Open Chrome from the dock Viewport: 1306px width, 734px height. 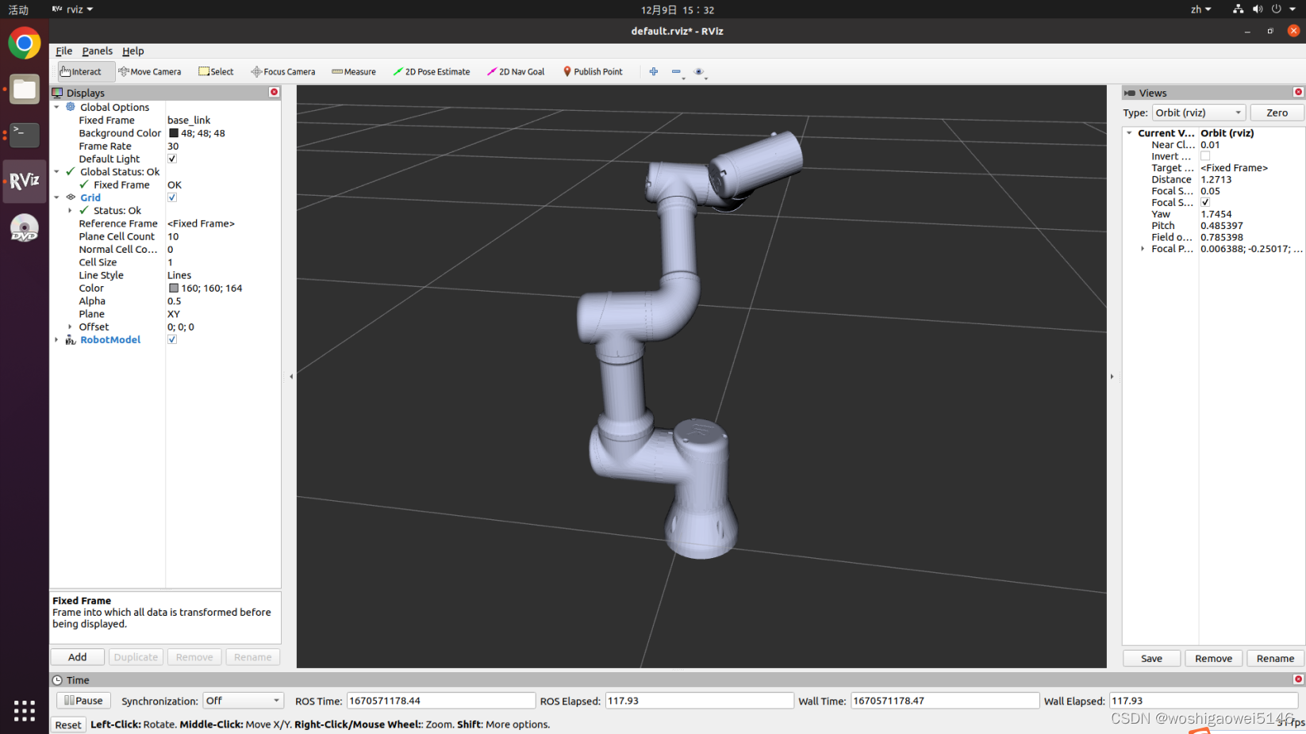coord(25,43)
